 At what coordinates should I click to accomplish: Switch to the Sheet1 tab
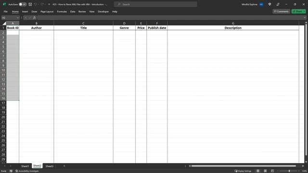25,166
